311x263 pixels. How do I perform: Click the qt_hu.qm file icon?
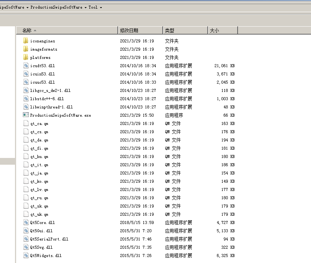click(26, 156)
